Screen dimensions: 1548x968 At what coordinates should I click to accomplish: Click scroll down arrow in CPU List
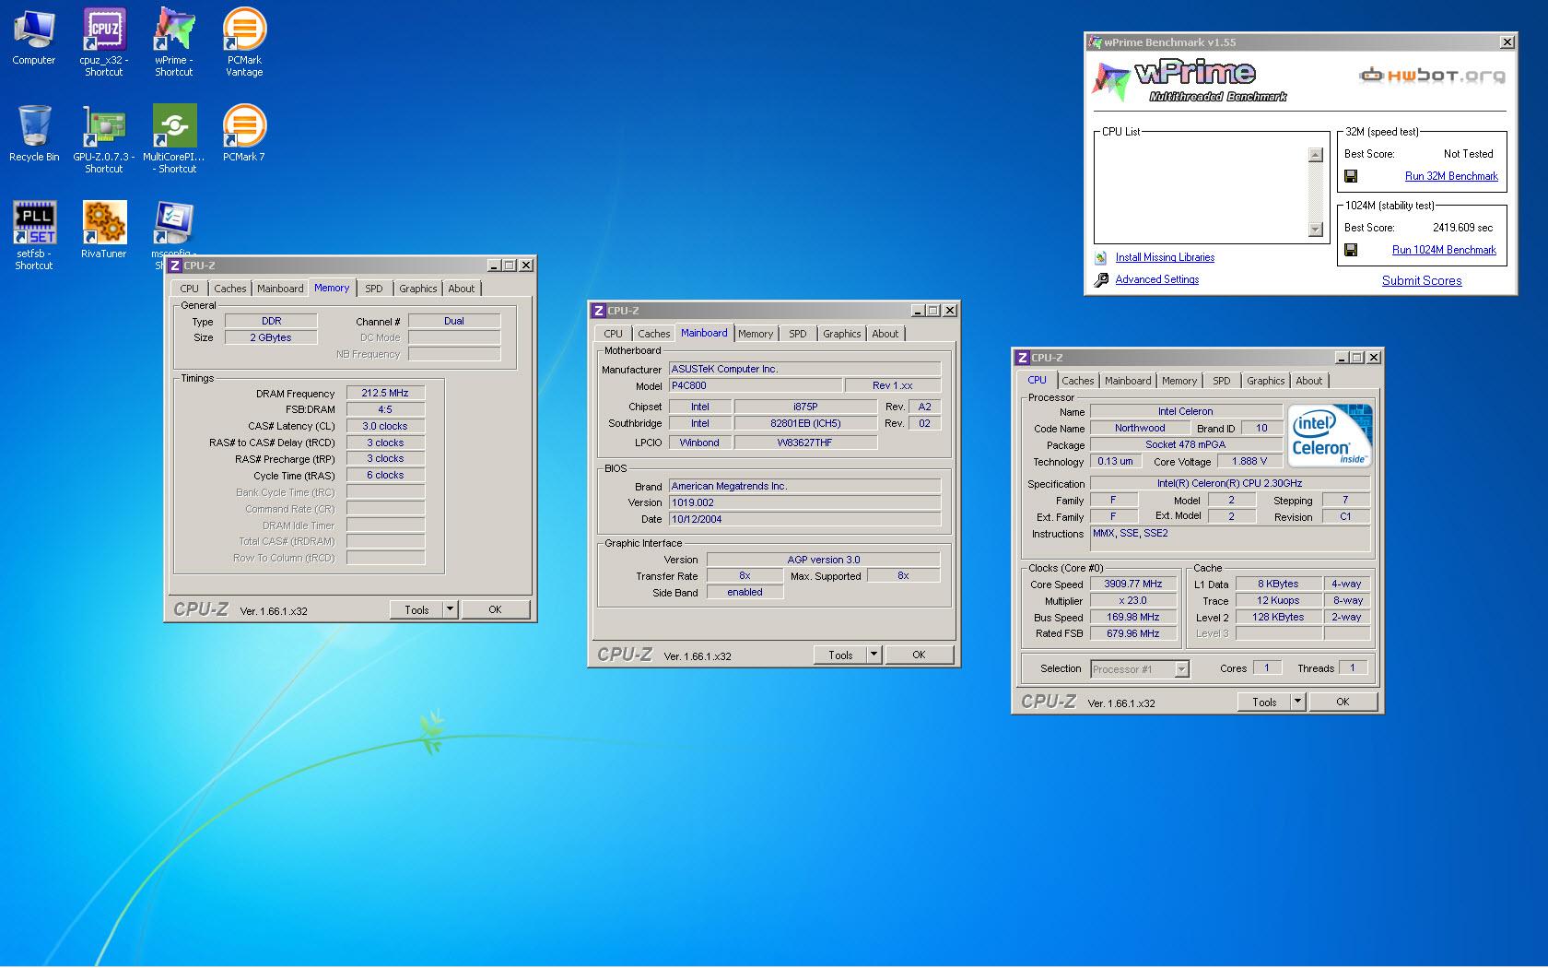(1316, 230)
